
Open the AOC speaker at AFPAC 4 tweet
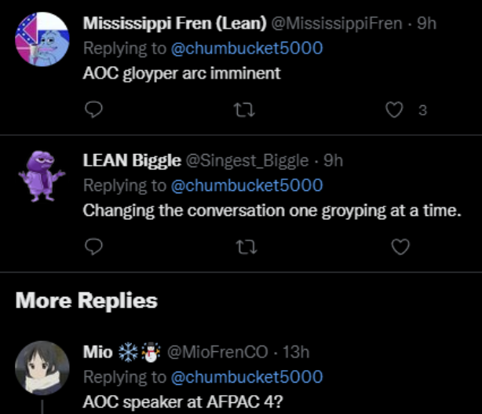coord(183,402)
